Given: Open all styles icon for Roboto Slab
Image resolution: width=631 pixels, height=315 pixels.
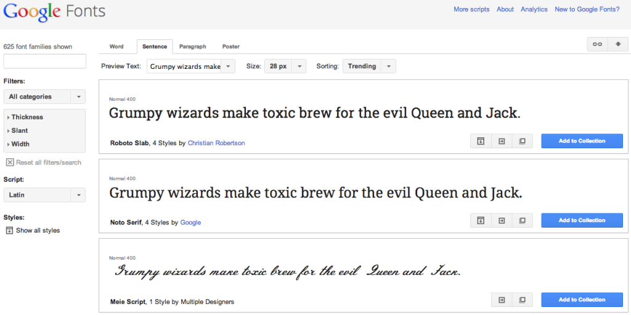Looking at the screenshot, I should [x=481, y=141].
